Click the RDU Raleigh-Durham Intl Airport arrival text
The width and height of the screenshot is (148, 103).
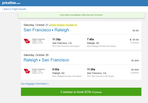tap(101, 46)
